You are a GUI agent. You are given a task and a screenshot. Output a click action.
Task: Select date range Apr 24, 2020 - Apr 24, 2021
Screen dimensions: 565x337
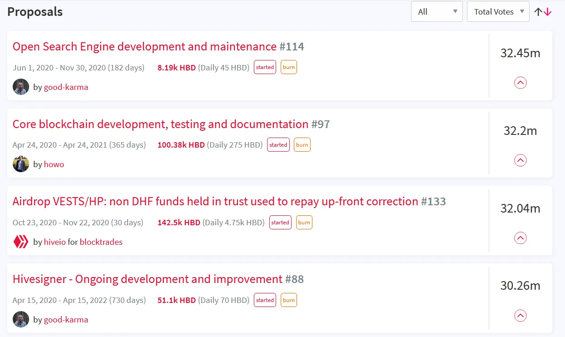[60, 145]
